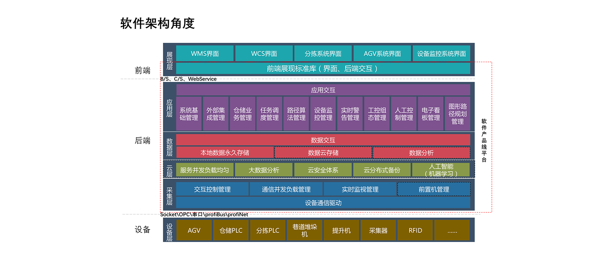
Task: Select the 前置机管理 block
Action: [x=434, y=189]
